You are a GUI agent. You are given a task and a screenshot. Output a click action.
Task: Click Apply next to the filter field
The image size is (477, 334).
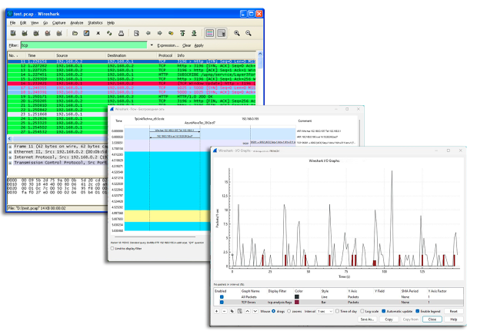point(199,45)
